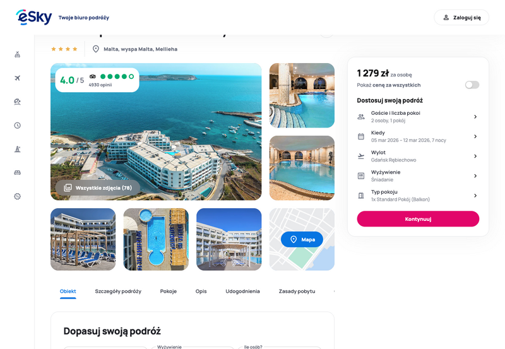Open the tower city-break sidebar icon
505x349 pixels.
point(18,149)
